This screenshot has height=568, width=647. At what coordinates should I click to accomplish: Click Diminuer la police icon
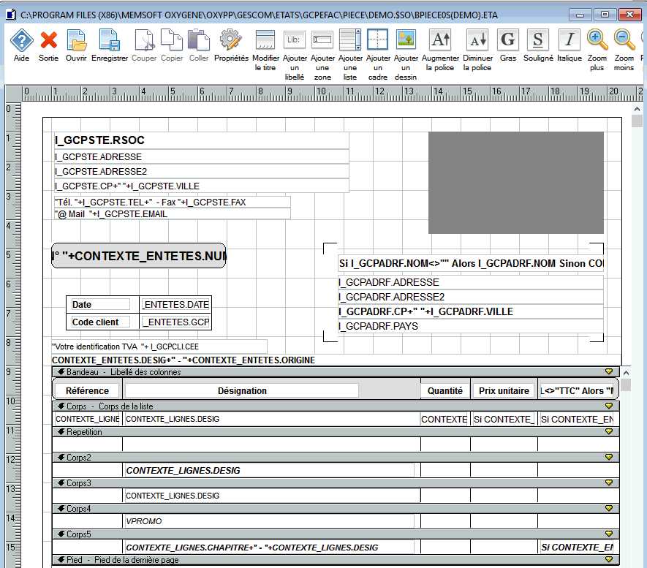pyautogui.click(x=477, y=40)
